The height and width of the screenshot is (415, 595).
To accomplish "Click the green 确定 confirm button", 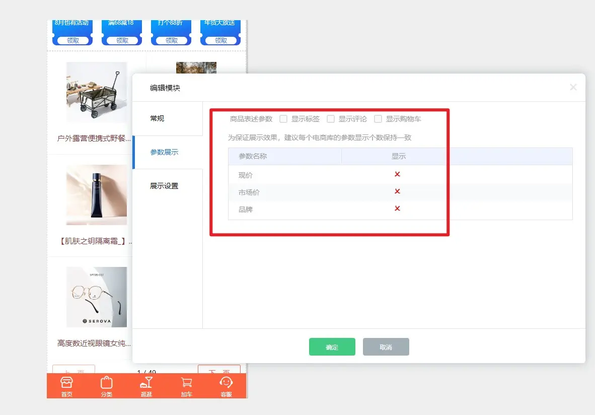I will (332, 347).
